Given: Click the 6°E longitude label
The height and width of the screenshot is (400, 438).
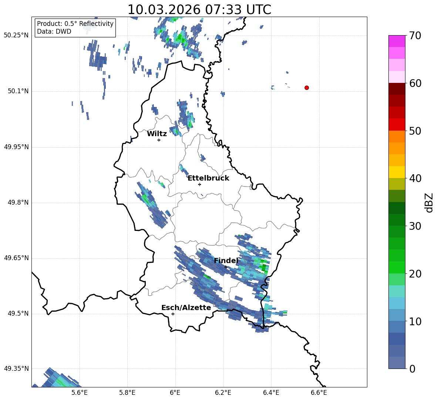Looking at the screenshot, I should pyautogui.click(x=175, y=393).
